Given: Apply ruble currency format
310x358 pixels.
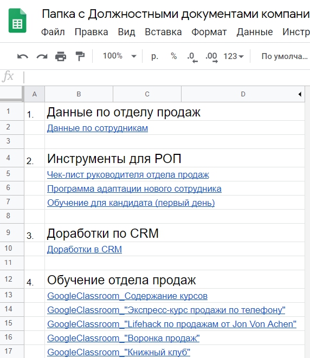Looking at the screenshot, I should pos(154,56).
